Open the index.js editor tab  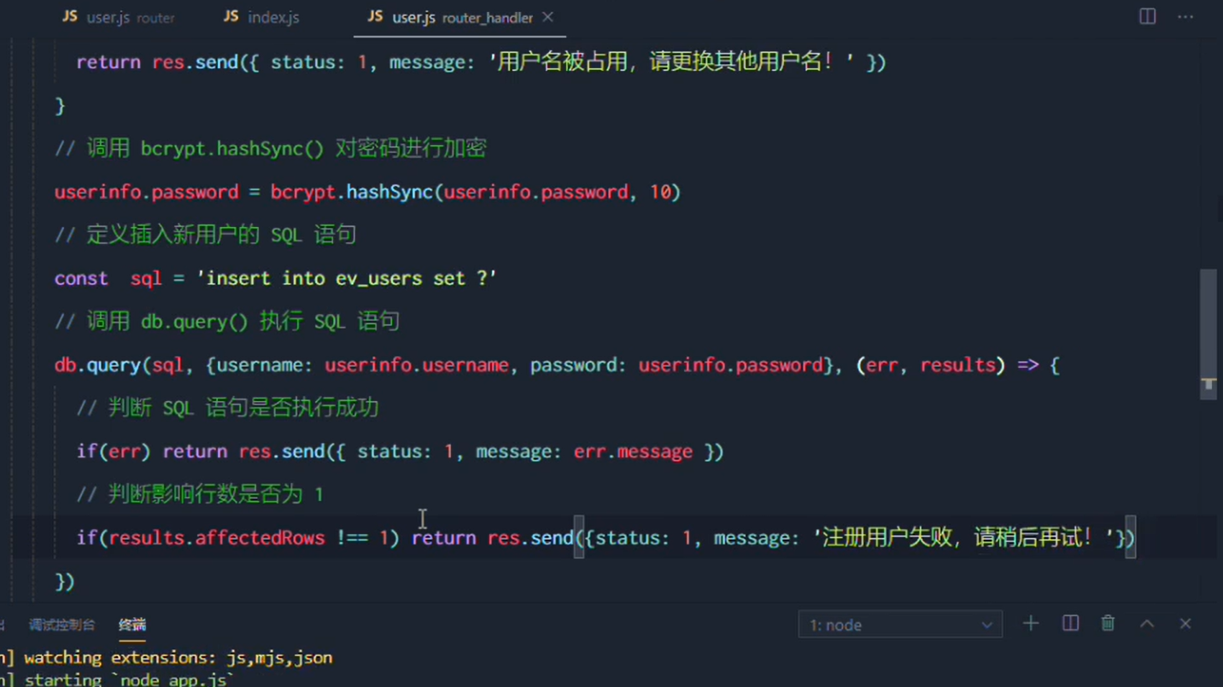click(x=261, y=17)
